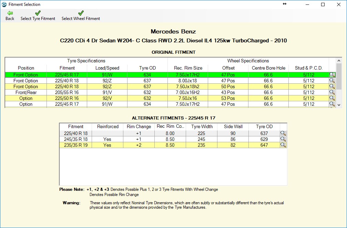The height and width of the screenshot is (228, 347).
Task: Click the Load/Speed column header
Action: tap(107, 68)
